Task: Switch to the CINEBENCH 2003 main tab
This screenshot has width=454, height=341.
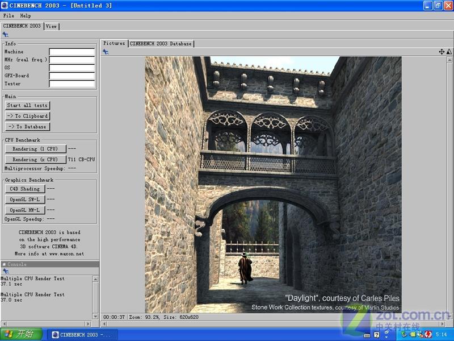Action: click(x=22, y=26)
